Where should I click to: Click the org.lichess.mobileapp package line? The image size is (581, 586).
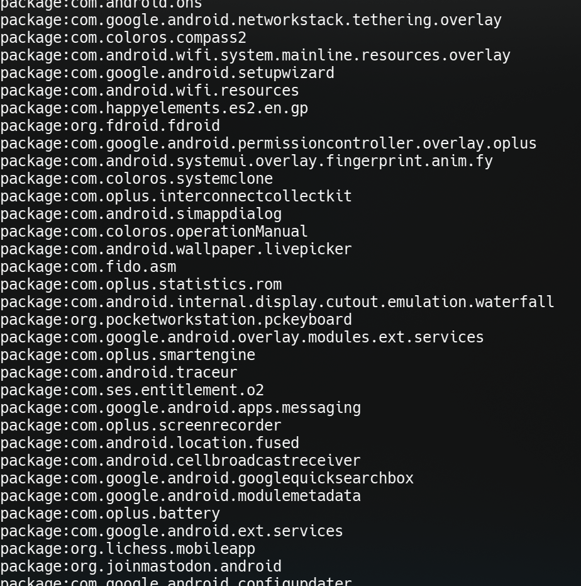pos(128,549)
